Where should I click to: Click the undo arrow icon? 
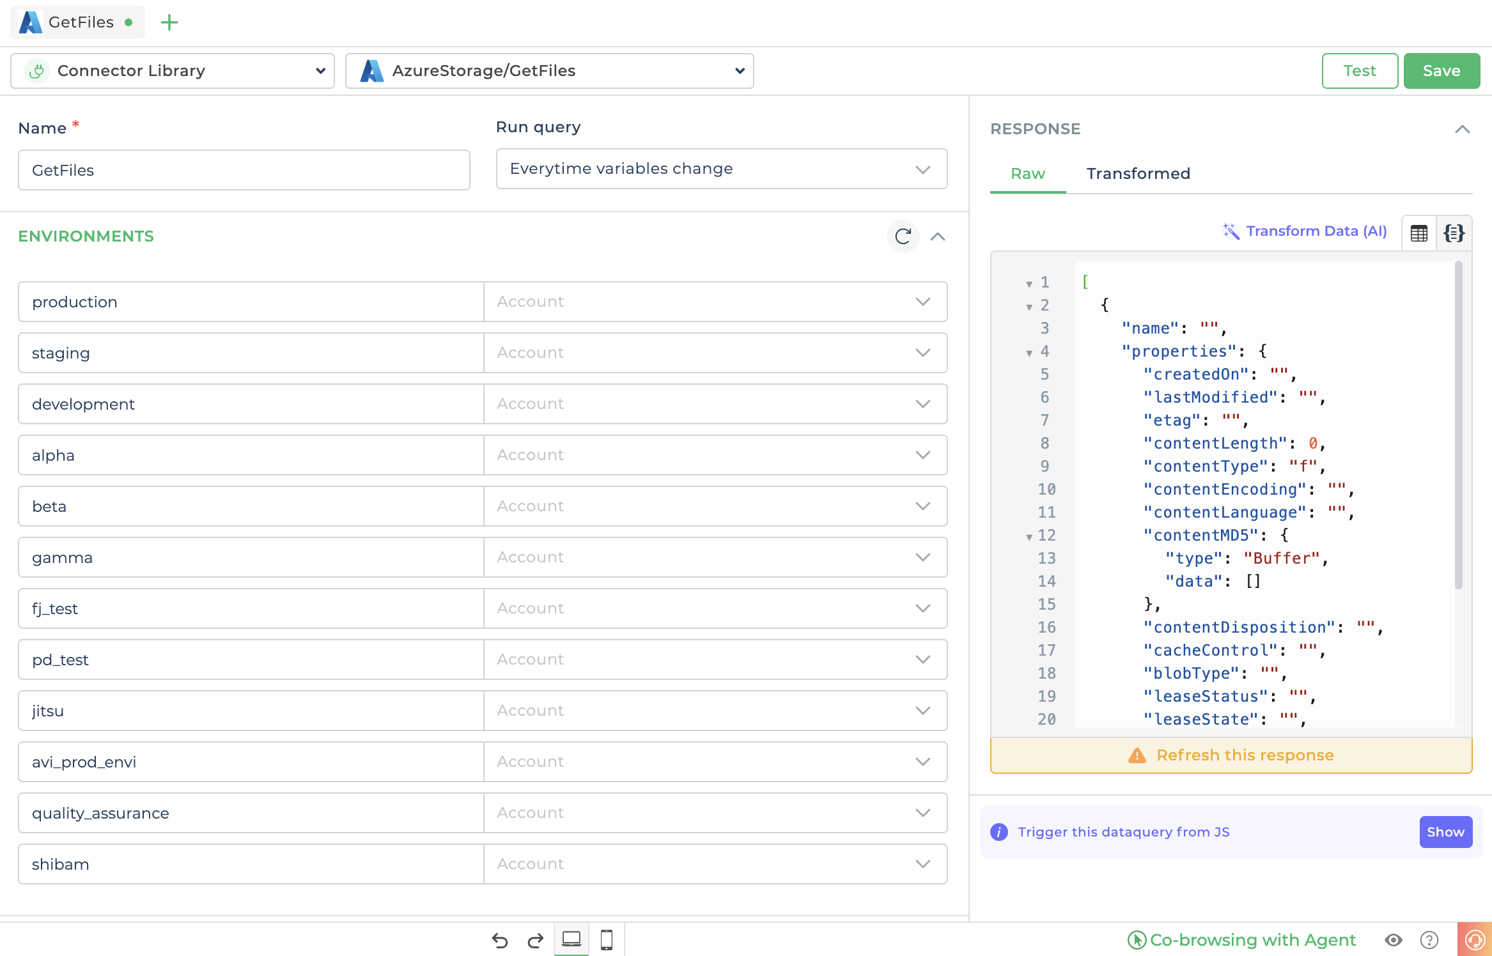[500, 940]
